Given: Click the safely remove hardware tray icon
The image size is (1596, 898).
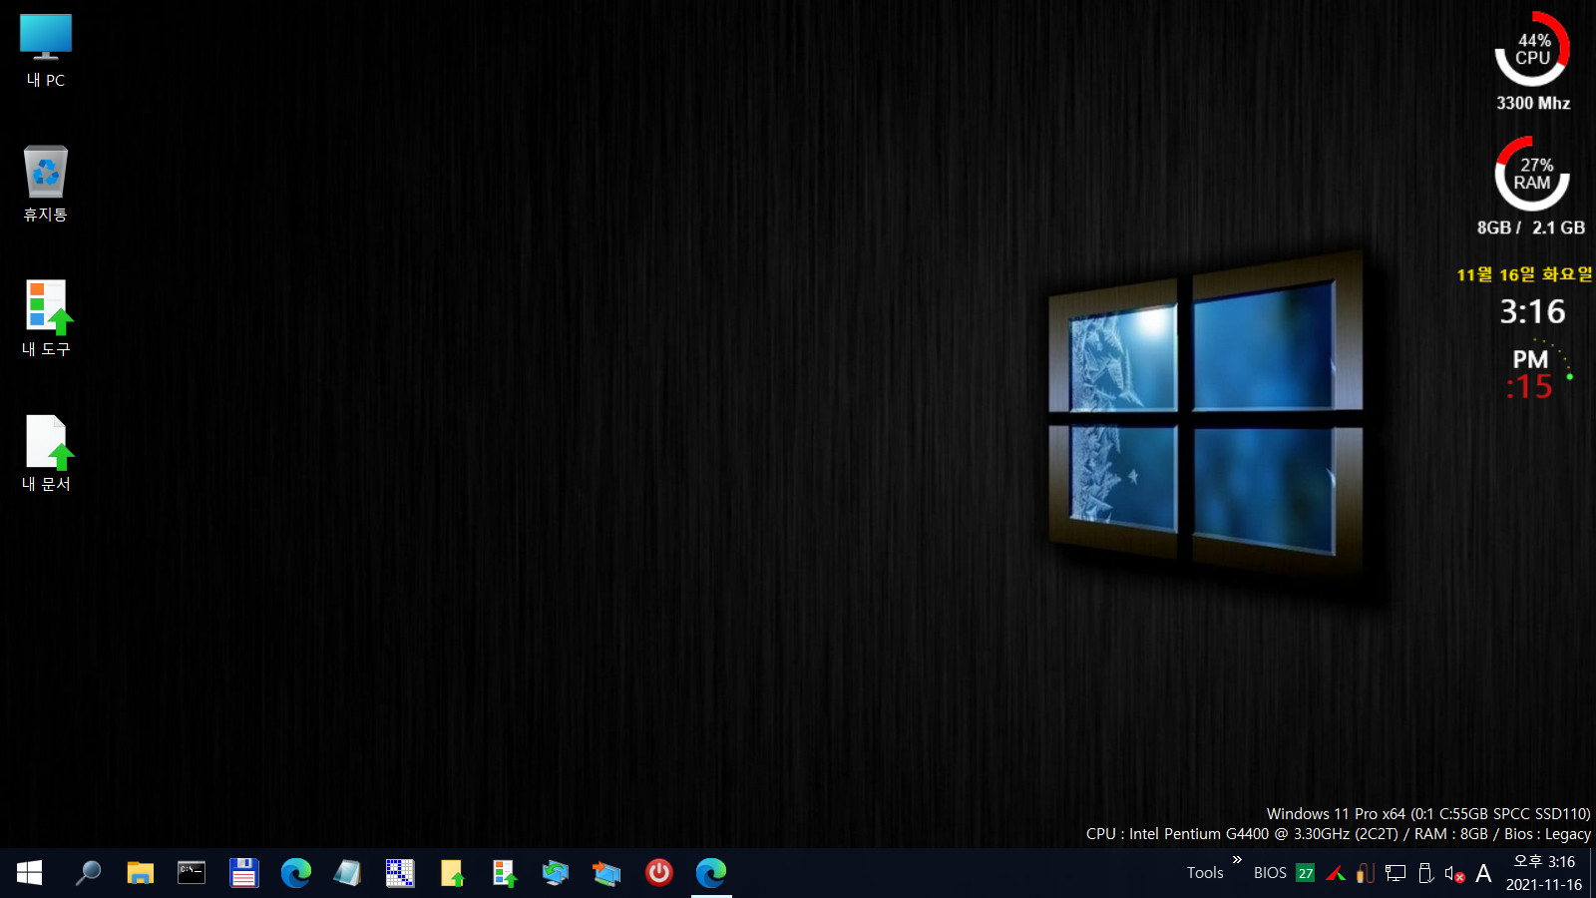Looking at the screenshot, I should pyautogui.click(x=1424, y=873).
